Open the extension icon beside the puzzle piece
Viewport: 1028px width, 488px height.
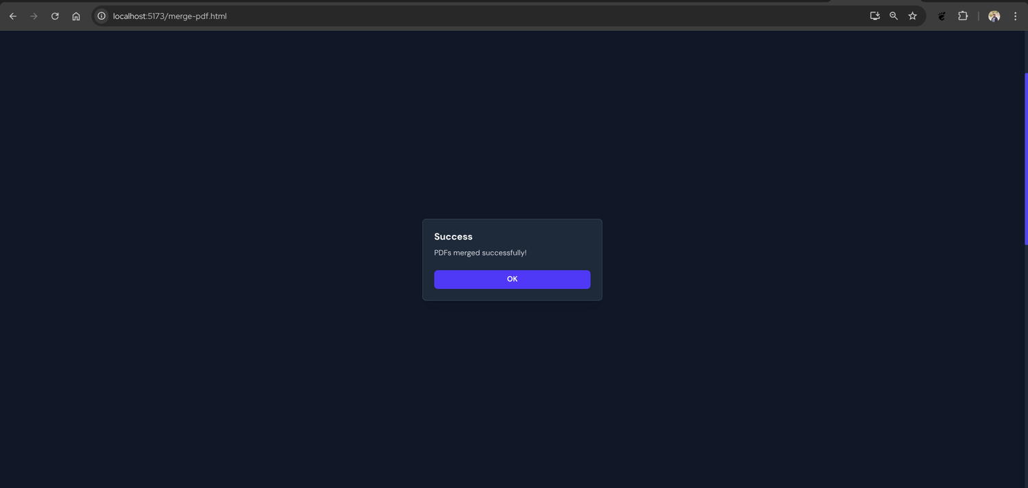pos(942,16)
